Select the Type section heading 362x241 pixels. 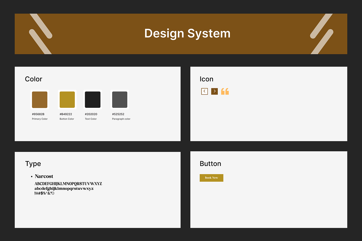(x=33, y=164)
